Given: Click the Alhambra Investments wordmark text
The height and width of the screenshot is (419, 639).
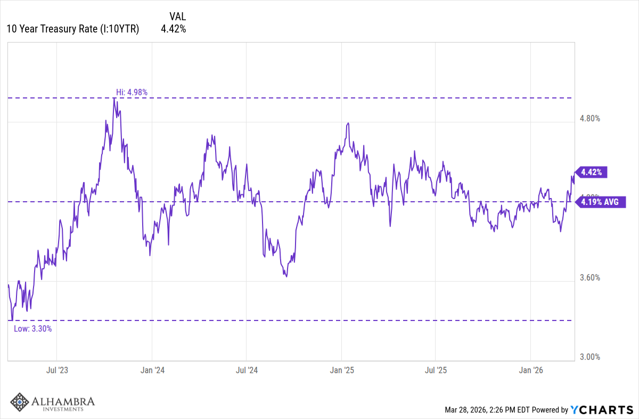Looking at the screenshot, I should tap(63, 402).
